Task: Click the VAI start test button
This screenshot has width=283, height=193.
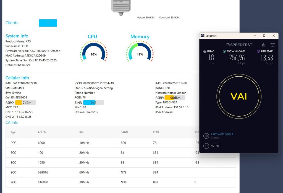Action: click(239, 96)
